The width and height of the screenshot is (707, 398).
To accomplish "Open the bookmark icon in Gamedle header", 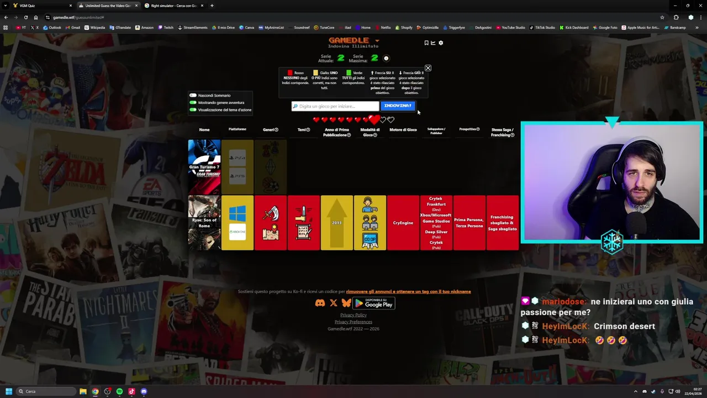I will pos(426,43).
